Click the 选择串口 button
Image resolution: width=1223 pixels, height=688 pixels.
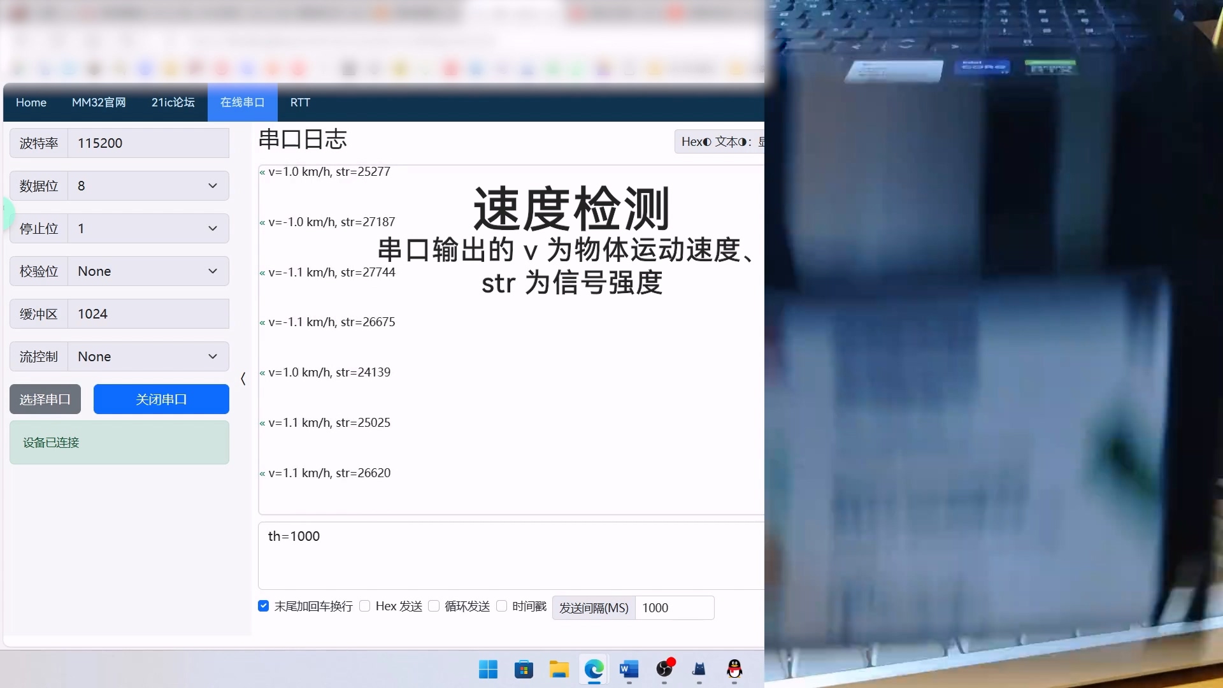pyautogui.click(x=45, y=399)
